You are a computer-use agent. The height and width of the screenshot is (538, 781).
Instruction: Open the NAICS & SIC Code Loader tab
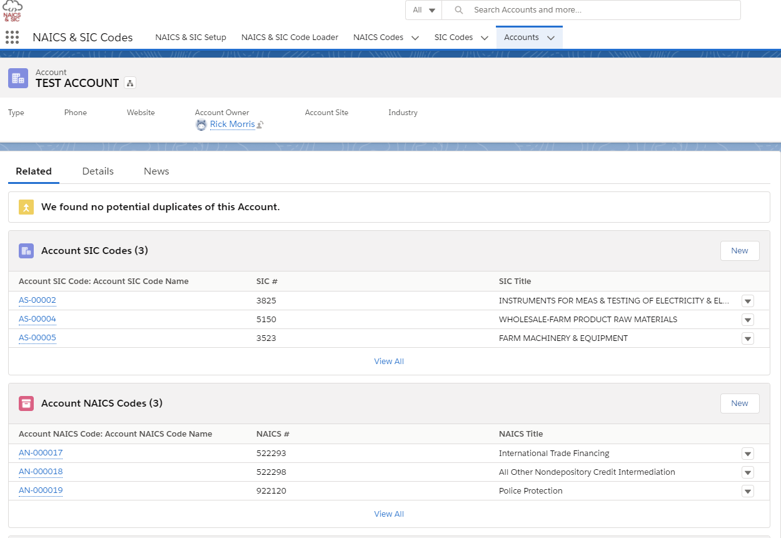coord(290,38)
